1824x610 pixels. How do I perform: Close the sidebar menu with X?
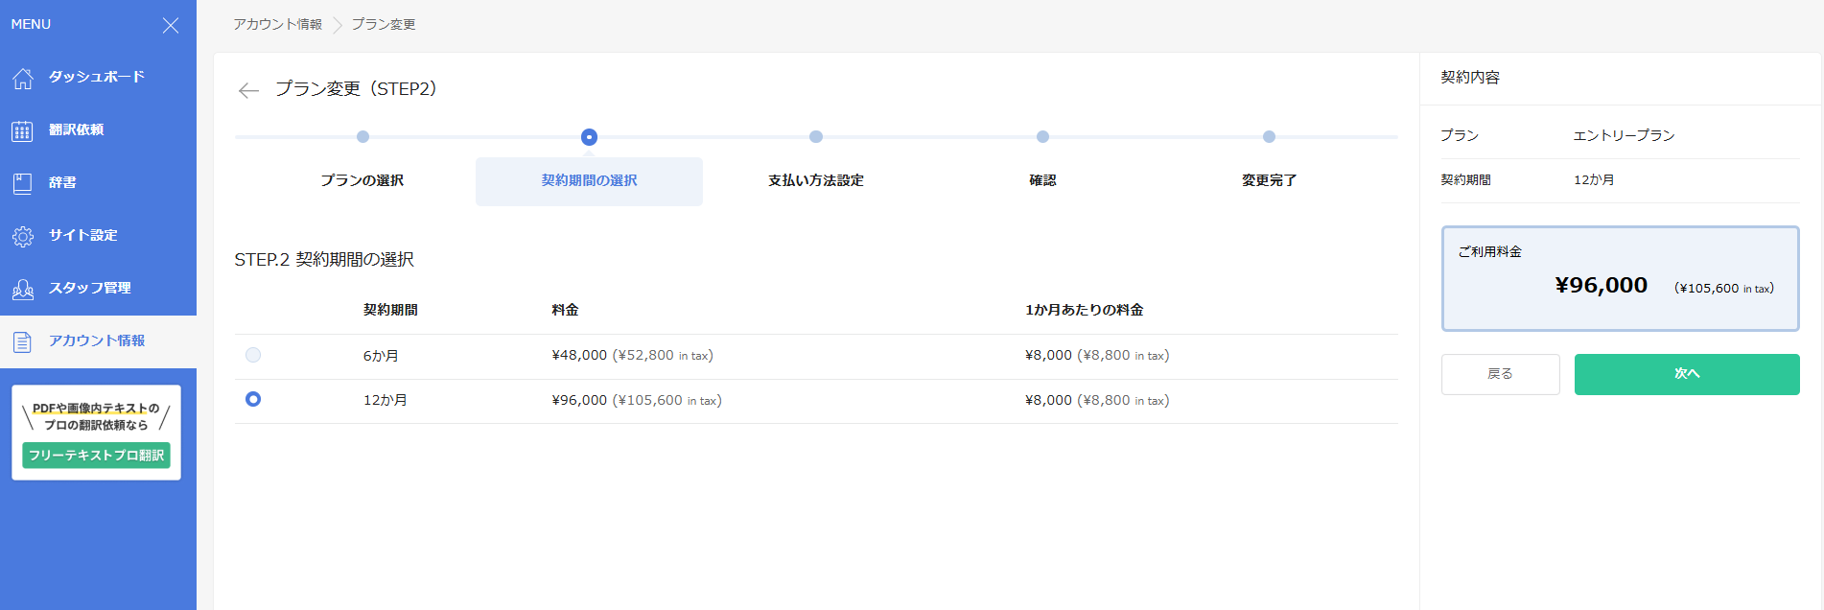(x=171, y=25)
